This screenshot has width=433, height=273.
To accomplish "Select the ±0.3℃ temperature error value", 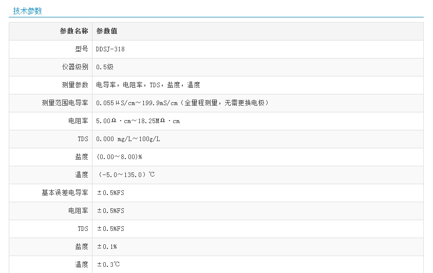I will (x=108, y=265).
